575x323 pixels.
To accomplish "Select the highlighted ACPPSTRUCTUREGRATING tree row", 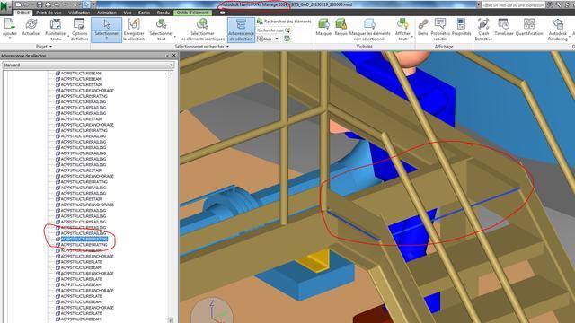I will (x=84, y=239).
